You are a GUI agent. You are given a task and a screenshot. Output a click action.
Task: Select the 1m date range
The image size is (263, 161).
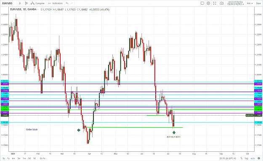tap(24, 158)
